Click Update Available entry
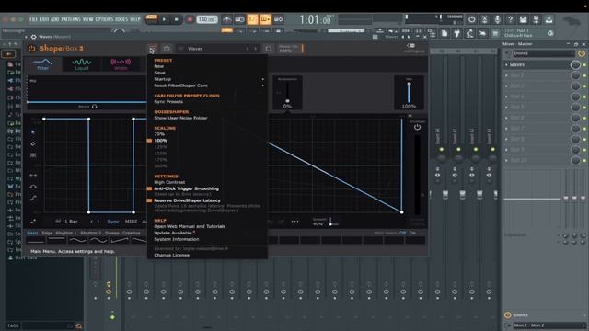The image size is (589, 331). coord(173,233)
